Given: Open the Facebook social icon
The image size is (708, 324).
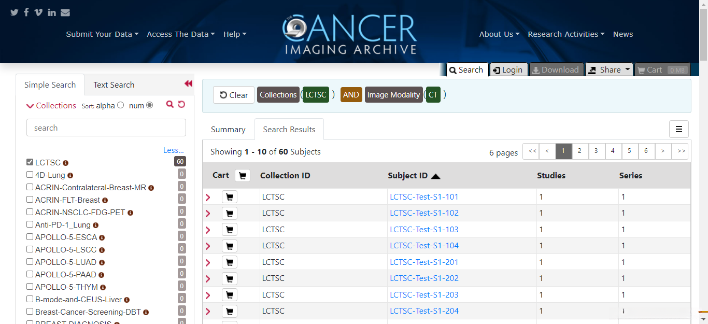Looking at the screenshot, I should coord(26,12).
